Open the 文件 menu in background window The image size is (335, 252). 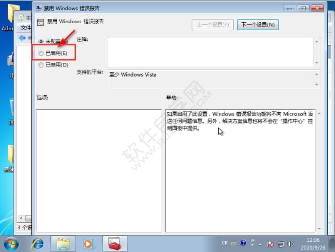[26, 28]
